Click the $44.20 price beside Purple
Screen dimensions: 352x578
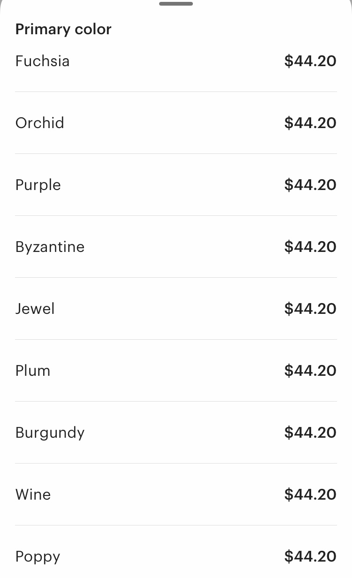pos(310,185)
